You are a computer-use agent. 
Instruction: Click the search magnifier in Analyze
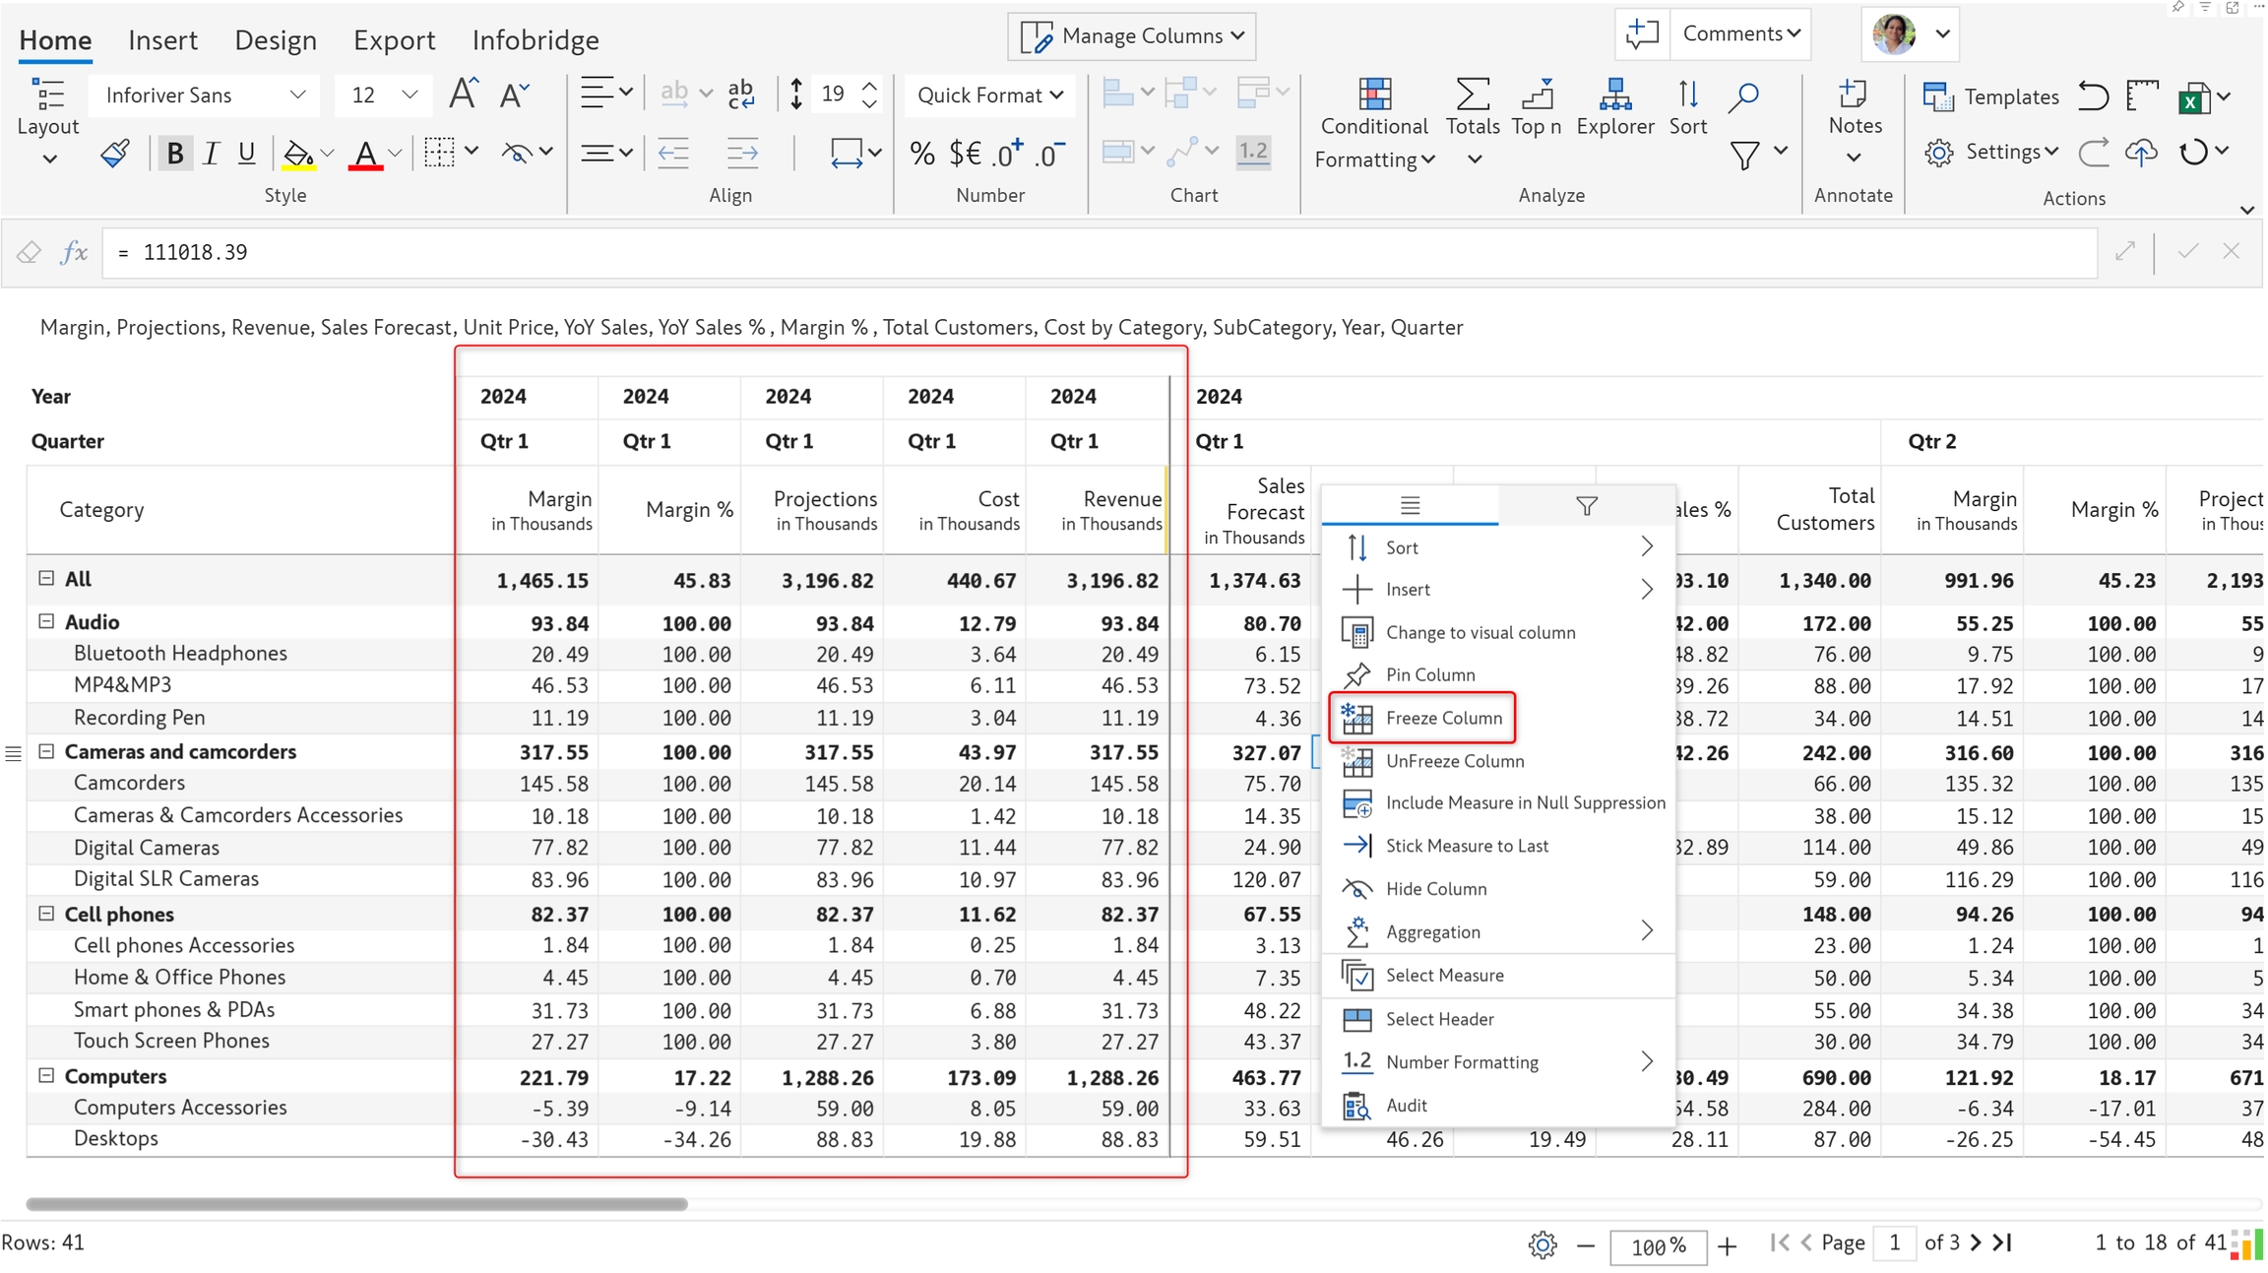[x=1743, y=95]
